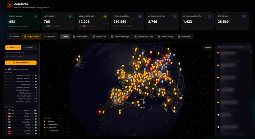Click the Jugadores page icon in the header
The width and height of the screenshot is (255, 139).
[10, 5]
